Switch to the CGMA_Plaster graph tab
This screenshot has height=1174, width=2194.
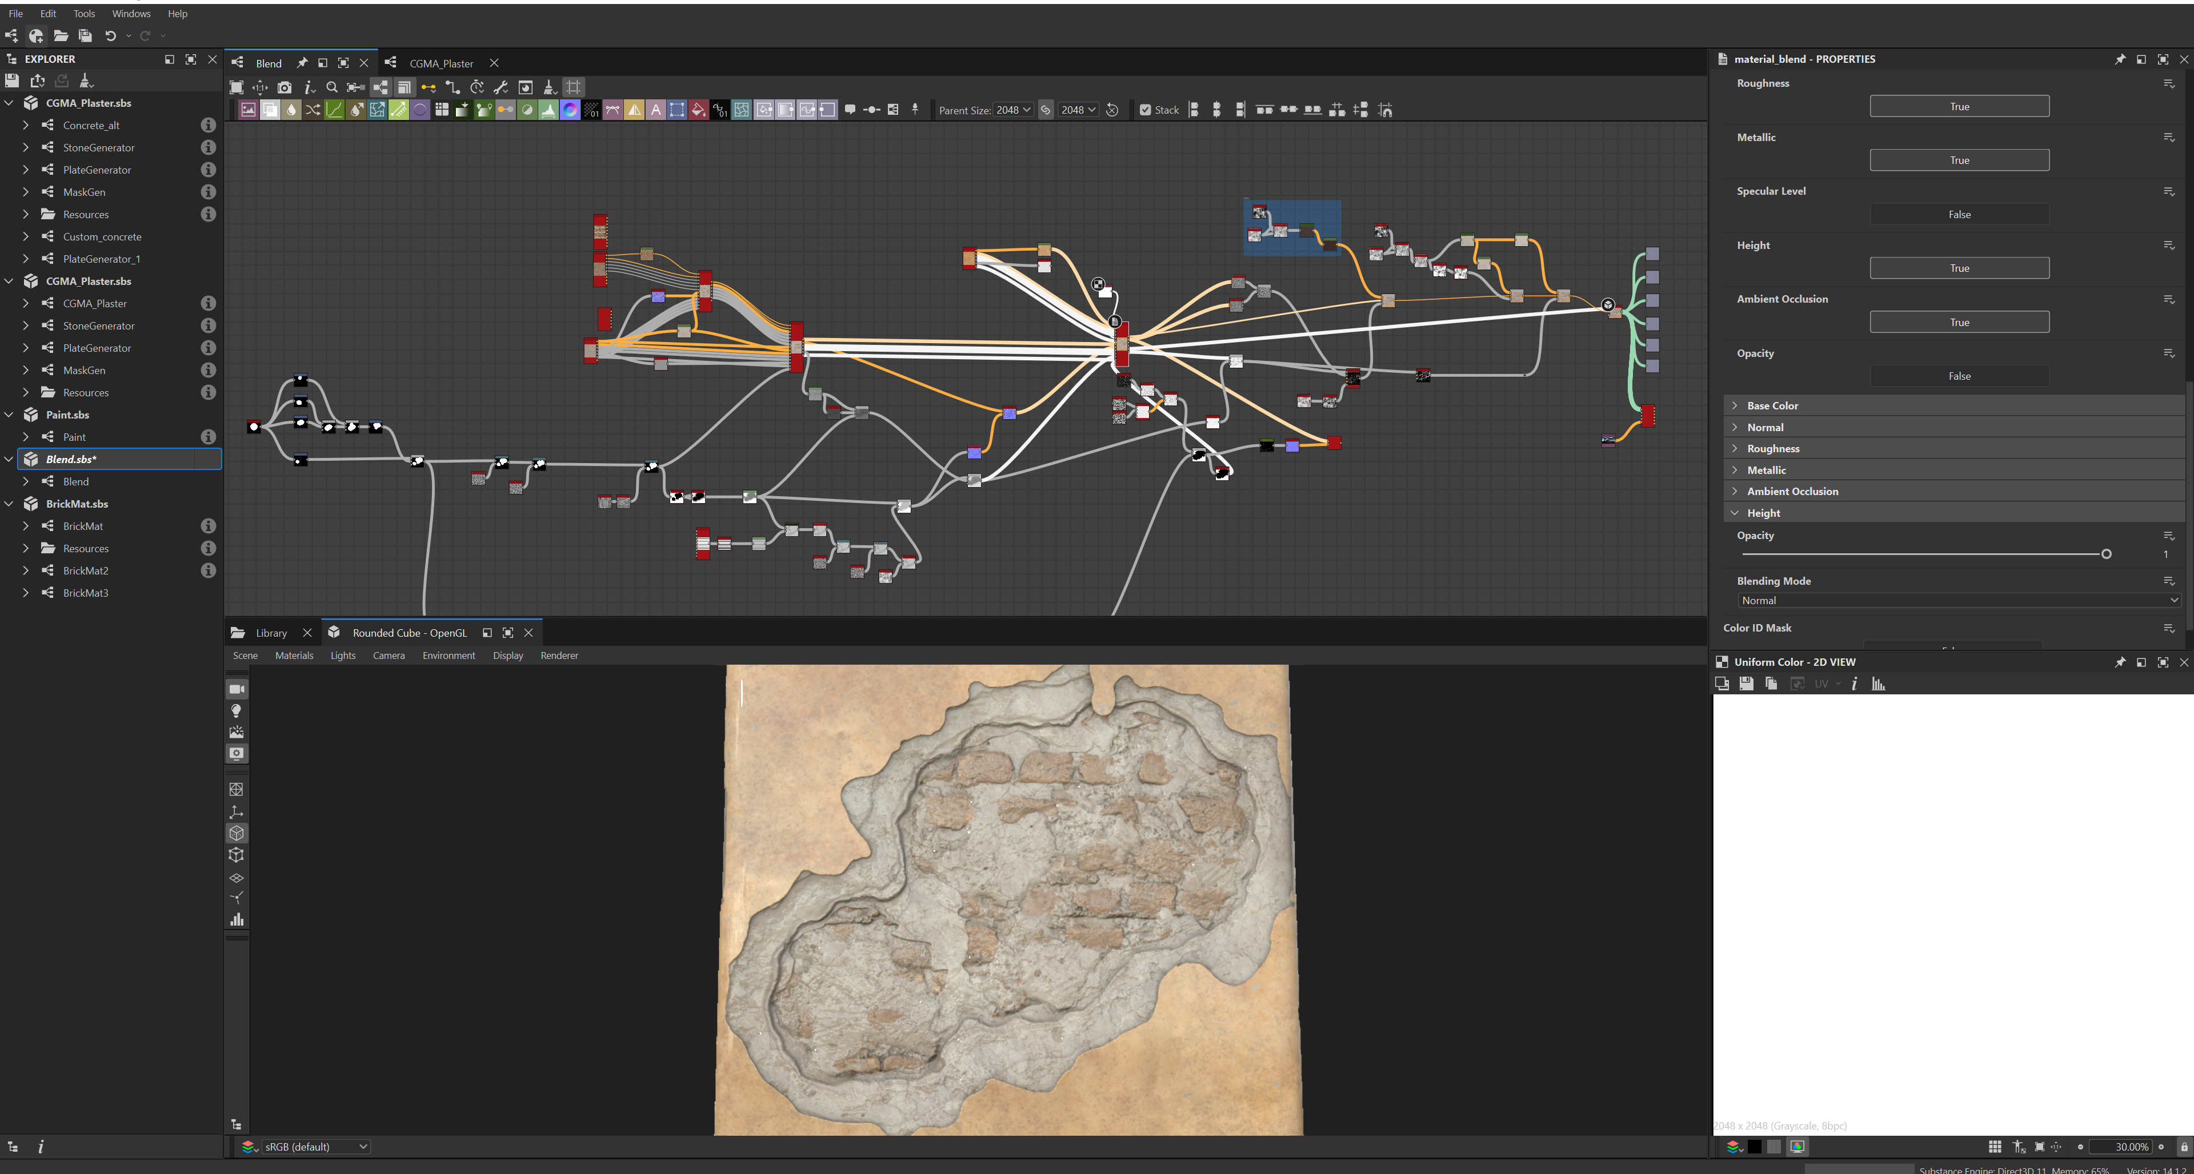click(x=441, y=63)
